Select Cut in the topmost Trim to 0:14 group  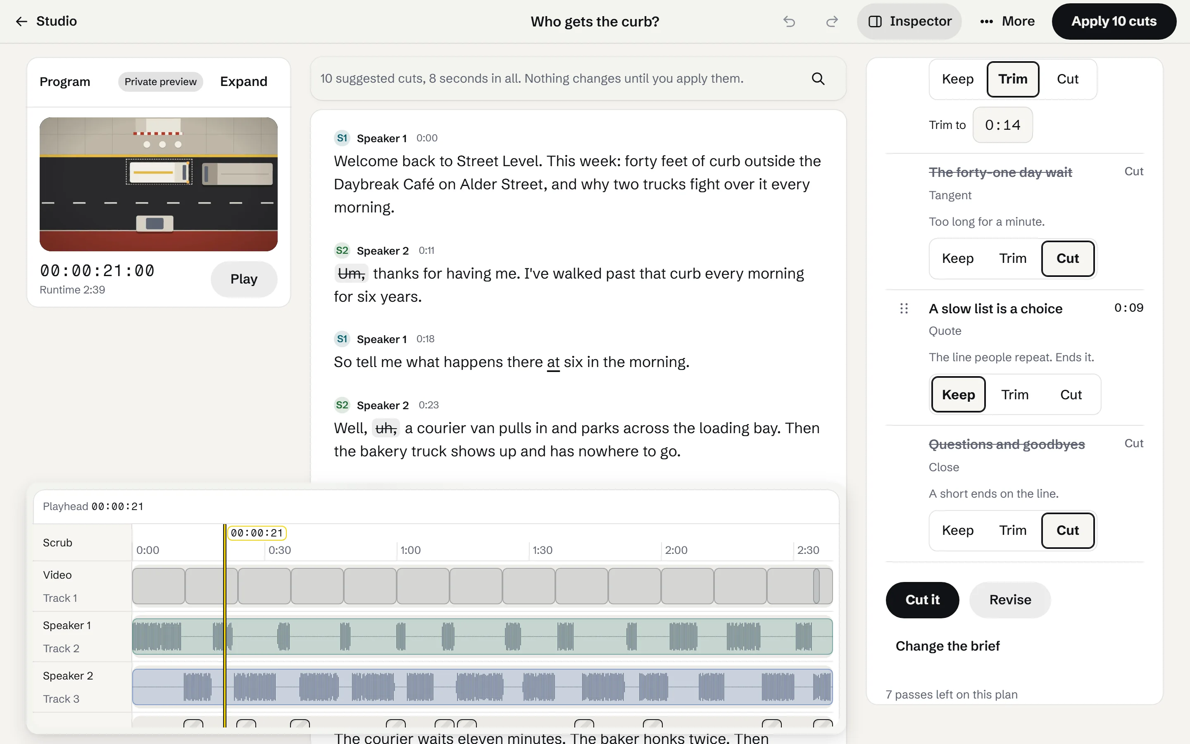[1068, 79]
